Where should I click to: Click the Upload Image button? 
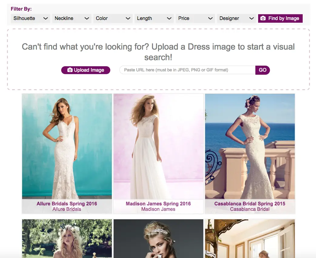86,70
